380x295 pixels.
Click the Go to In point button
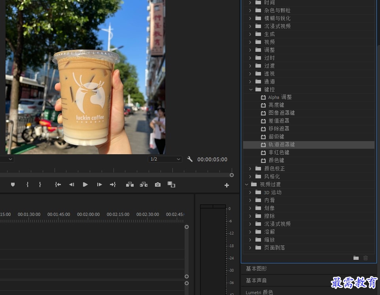58,185
